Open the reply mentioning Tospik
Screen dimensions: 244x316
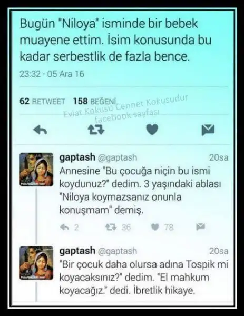[143, 278]
